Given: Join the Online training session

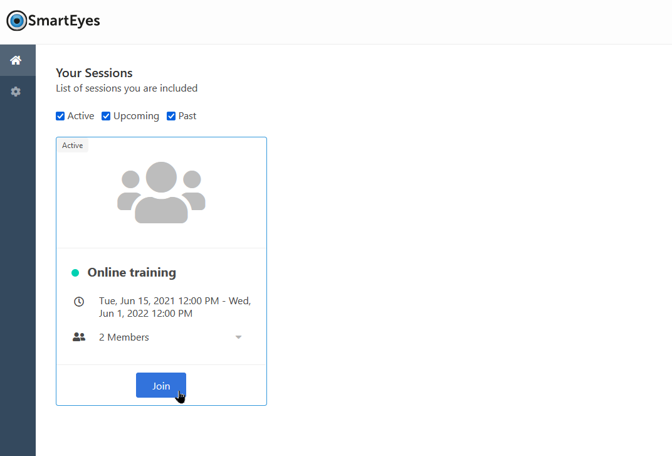Looking at the screenshot, I should [161, 385].
